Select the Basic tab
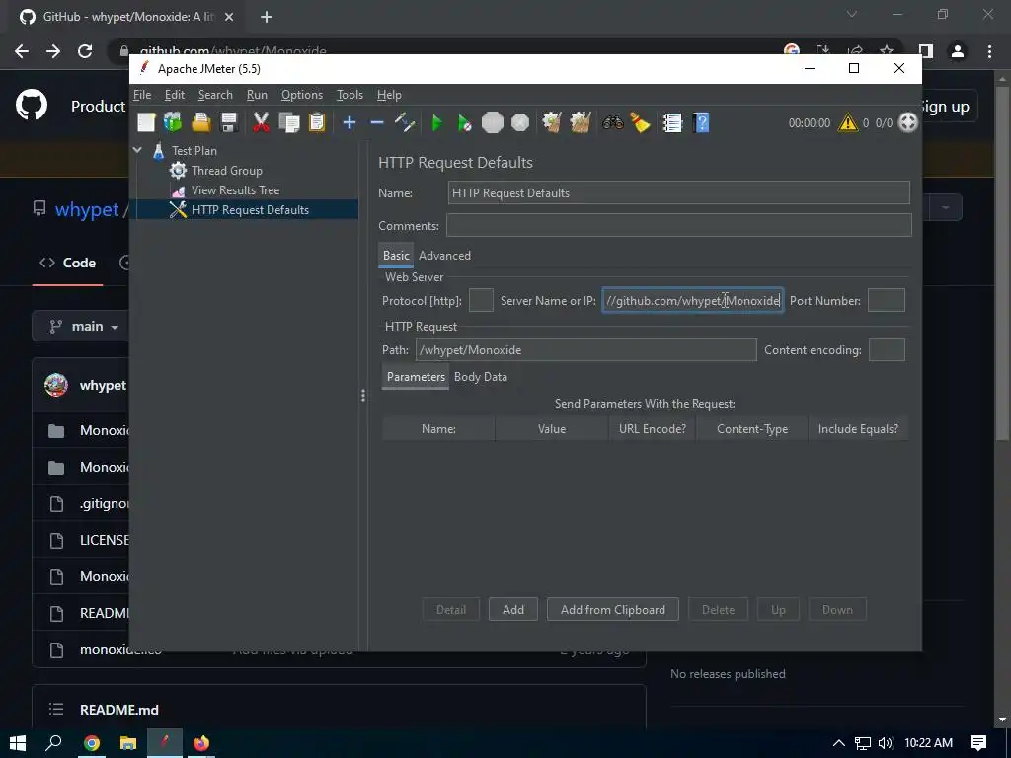Screen dimensions: 1011x758 click(396, 256)
